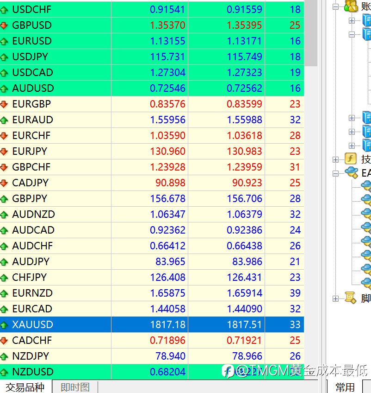
Task: Click the AUDNZD ask price 1.06379
Action: [244, 214]
